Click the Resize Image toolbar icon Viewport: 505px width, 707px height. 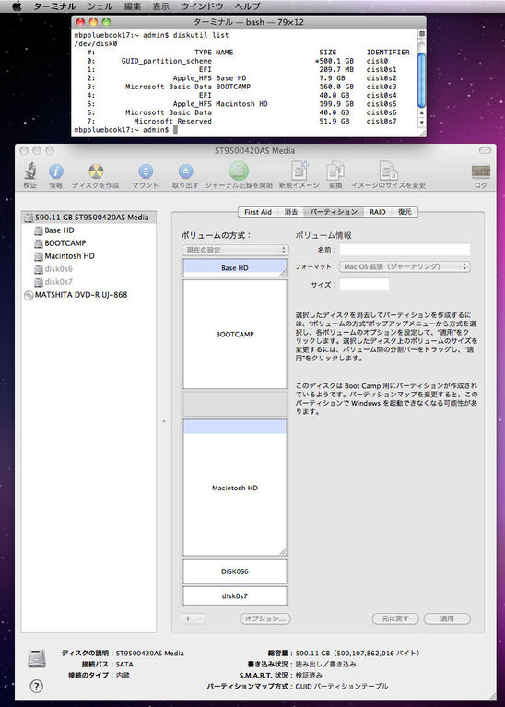coord(388,171)
